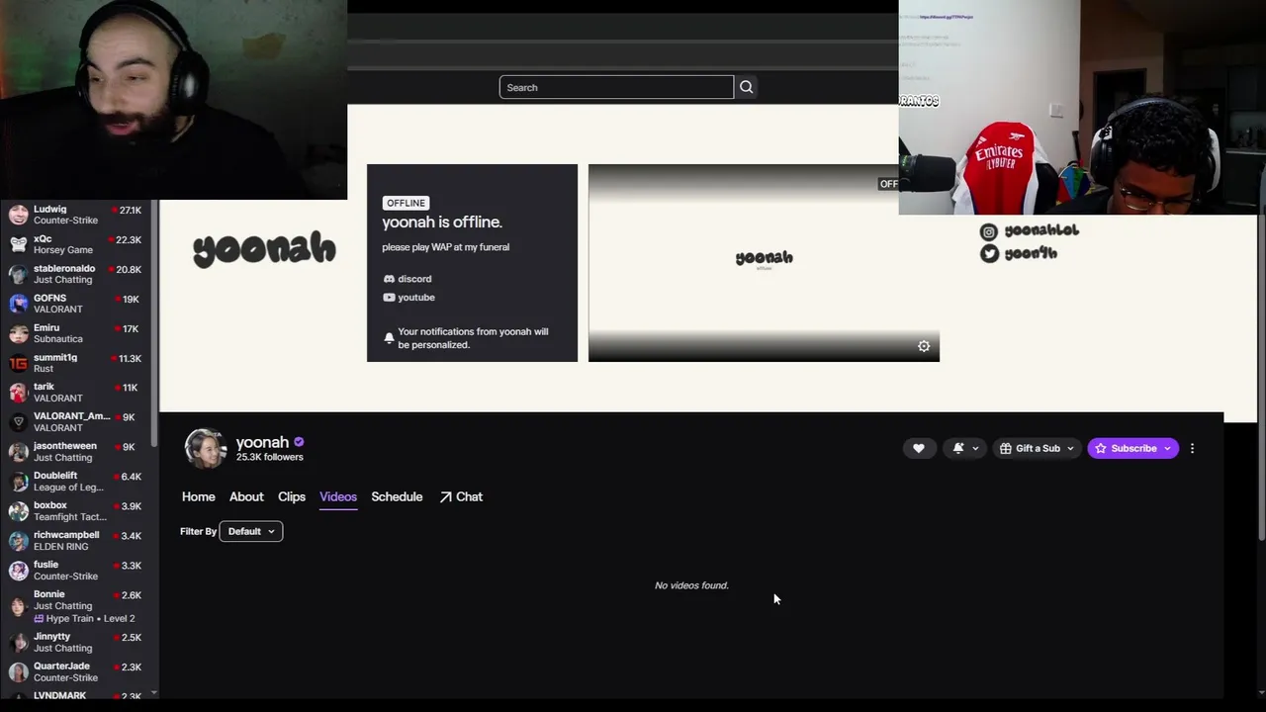Switch to the About tab
Image resolution: width=1266 pixels, height=712 pixels.
click(x=246, y=496)
